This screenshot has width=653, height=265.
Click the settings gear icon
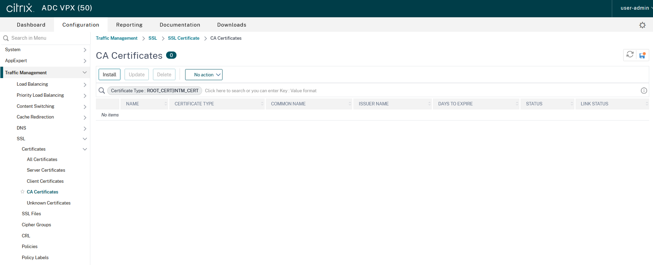pos(642,25)
